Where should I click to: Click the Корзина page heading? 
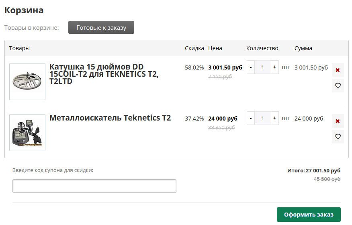(24, 10)
